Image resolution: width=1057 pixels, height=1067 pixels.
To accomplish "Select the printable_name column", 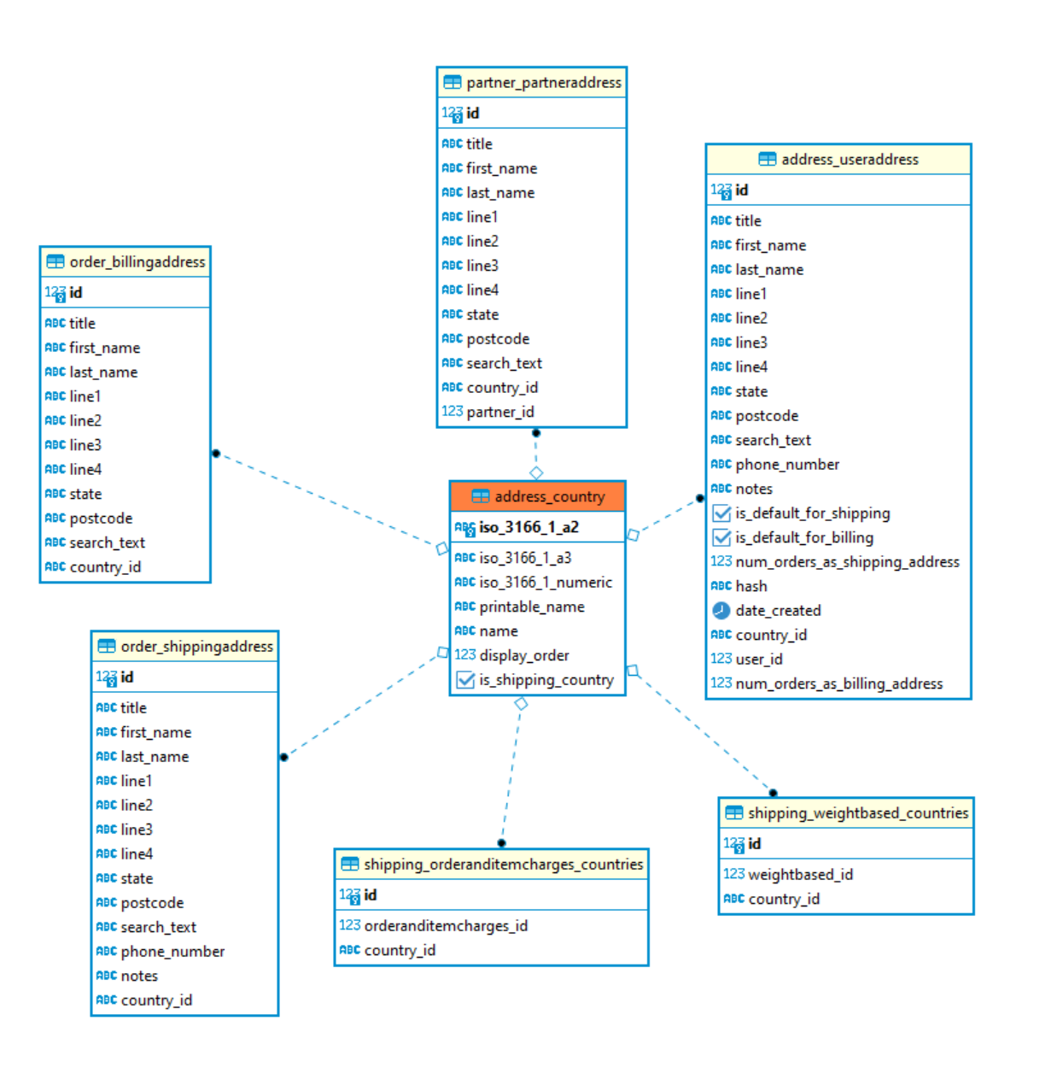I will [x=531, y=607].
